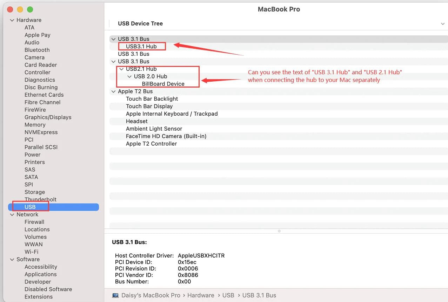Select Thunderbolt in the sidebar
Image resolution: width=448 pixels, height=302 pixels.
tap(40, 199)
